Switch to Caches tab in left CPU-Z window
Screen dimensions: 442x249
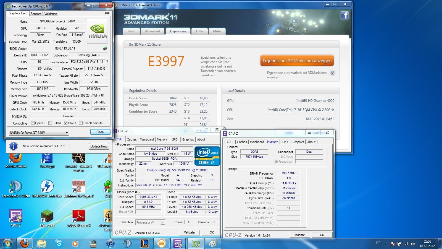132,139
